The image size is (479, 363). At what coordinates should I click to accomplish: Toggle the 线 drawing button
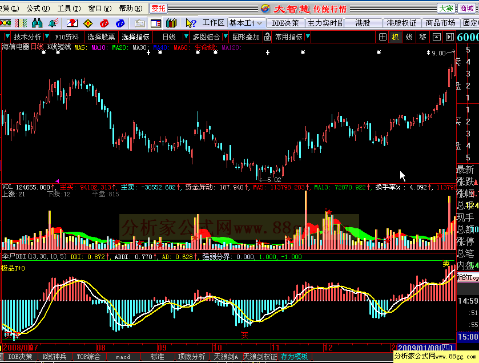[x=409, y=37]
